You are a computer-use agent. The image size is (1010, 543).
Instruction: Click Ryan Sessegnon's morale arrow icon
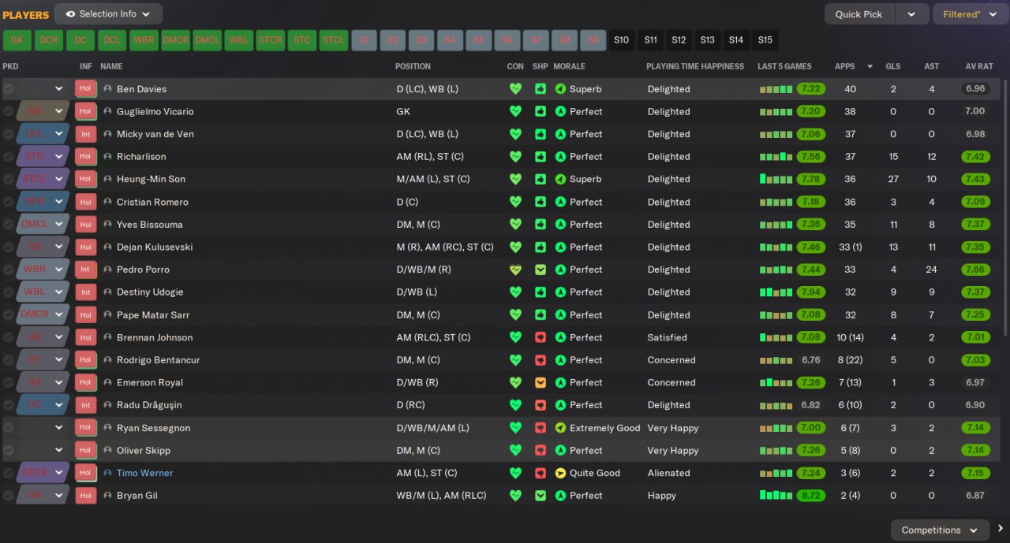(561, 428)
